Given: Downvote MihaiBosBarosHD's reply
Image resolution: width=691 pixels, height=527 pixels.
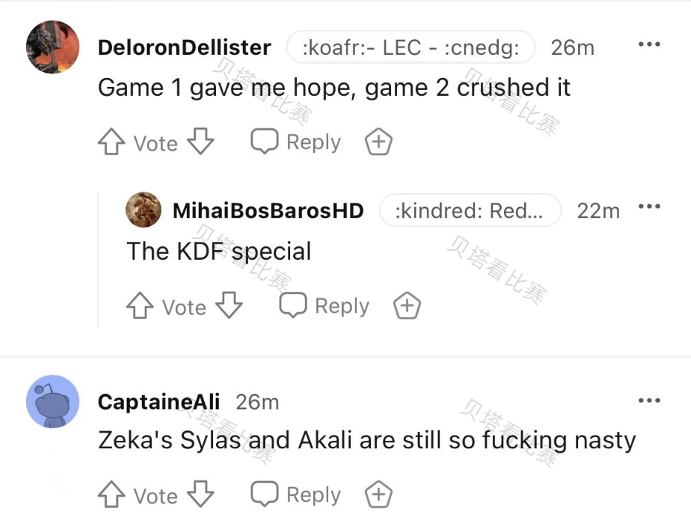Looking at the screenshot, I should [229, 305].
